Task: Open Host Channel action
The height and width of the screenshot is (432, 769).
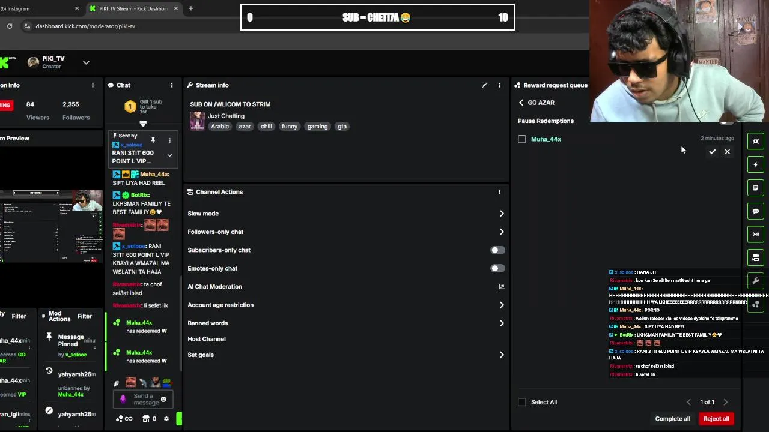Action: coord(207,339)
